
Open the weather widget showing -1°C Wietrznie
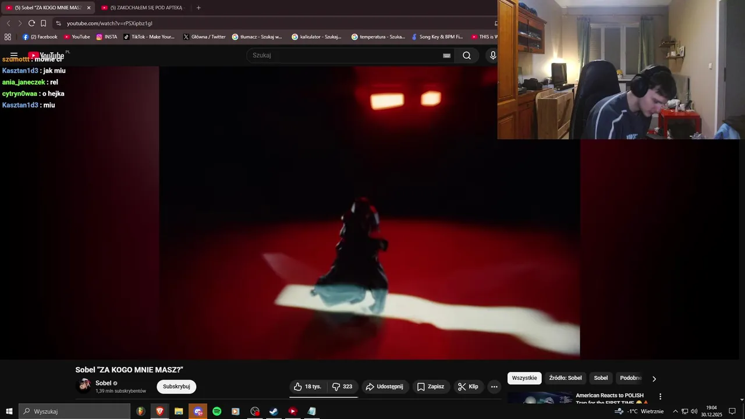click(x=639, y=411)
